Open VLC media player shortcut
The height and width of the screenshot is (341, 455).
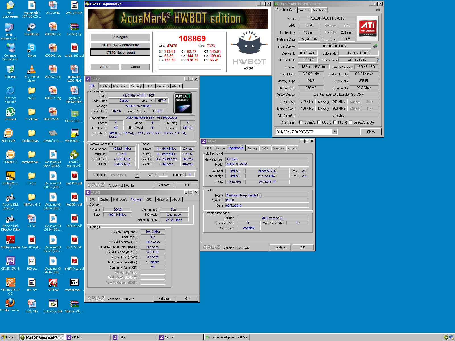32,69
